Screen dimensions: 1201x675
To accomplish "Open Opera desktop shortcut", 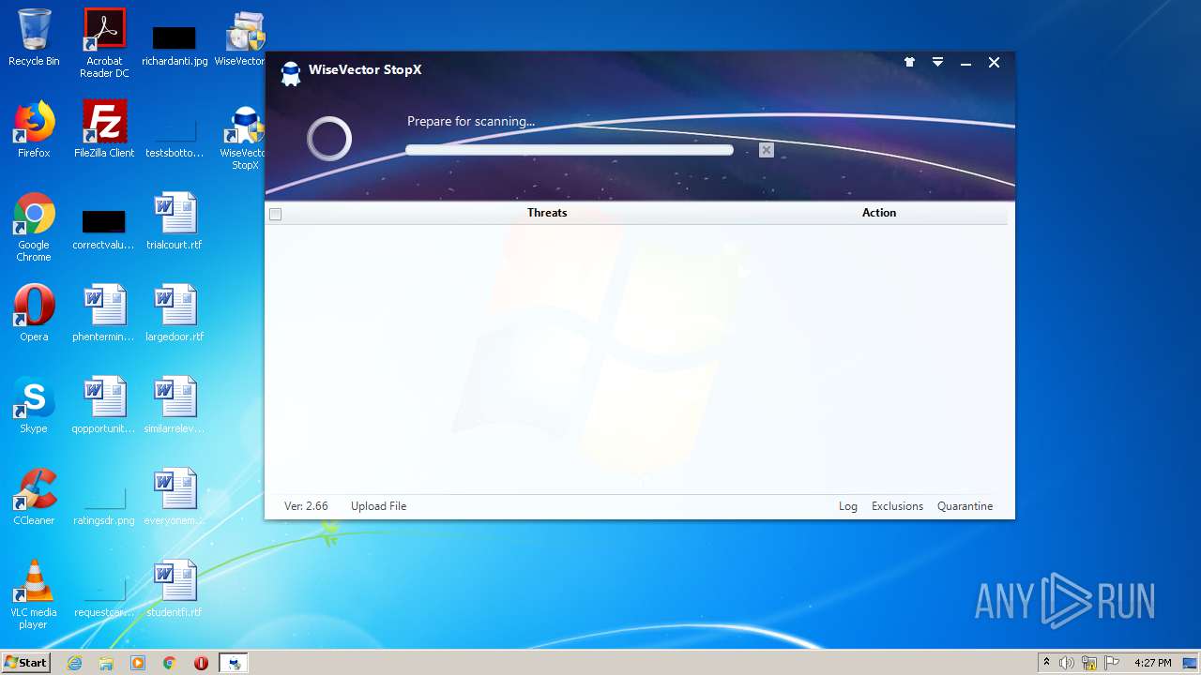I will click(x=34, y=314).
